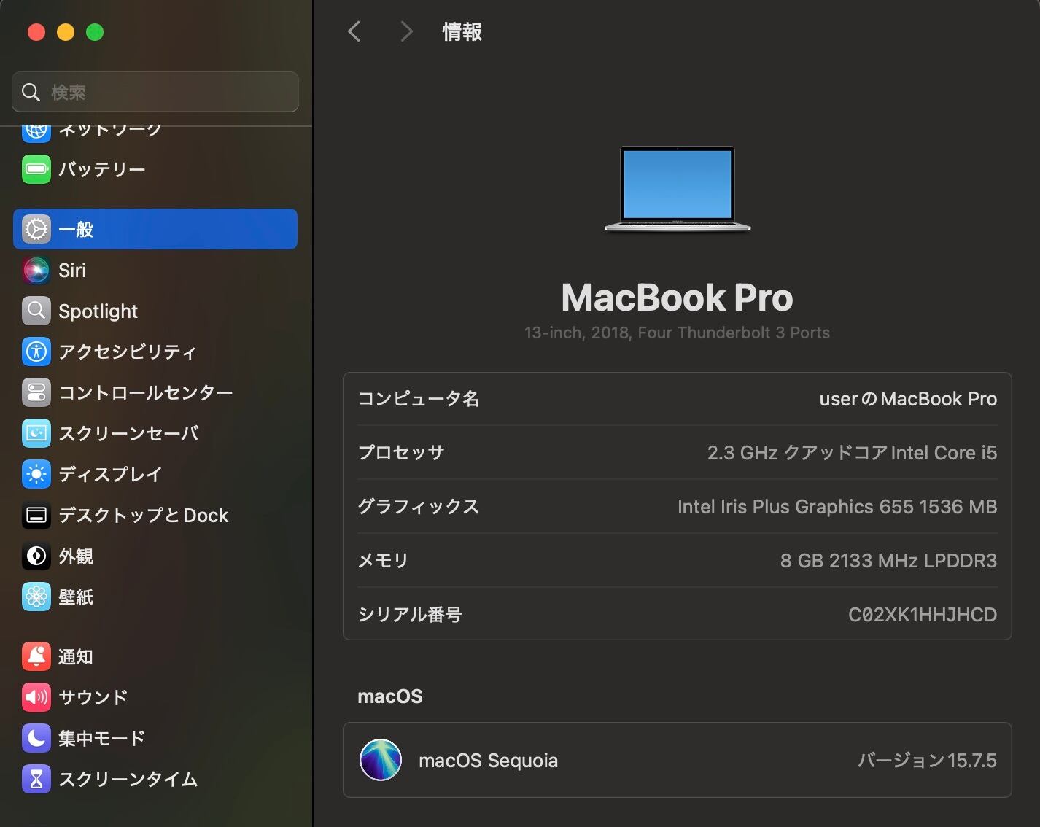
Task: Select the サウンド speaker icon
Action: pos(36,698)
